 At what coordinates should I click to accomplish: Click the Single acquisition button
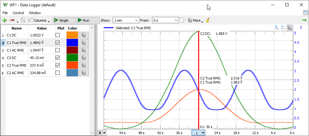tap(64, 20)
